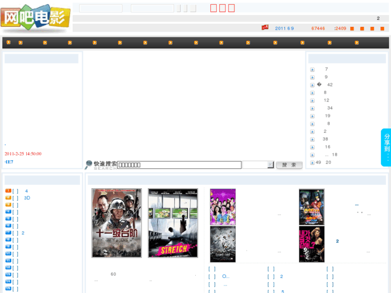Open the purple group-cast movie poster
The width and height of the screenshot is (391, 293).
223,207
